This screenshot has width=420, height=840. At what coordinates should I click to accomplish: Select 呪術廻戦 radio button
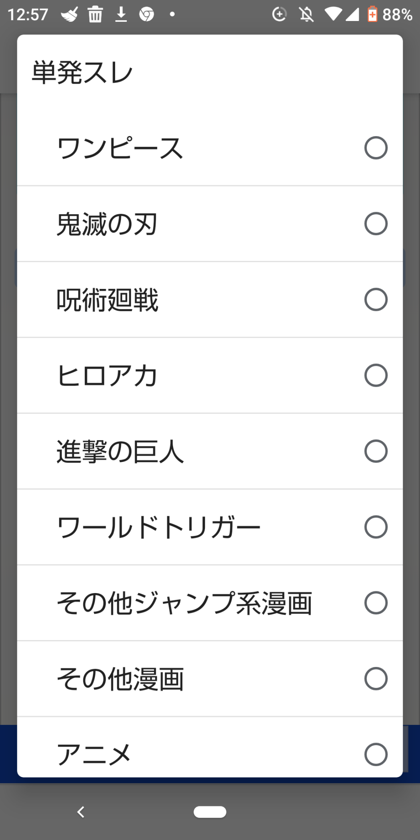point(375,299)
